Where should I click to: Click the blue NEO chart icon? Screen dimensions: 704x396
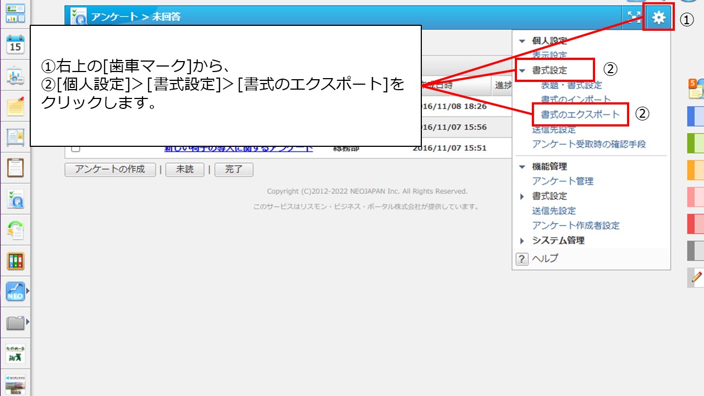[x=15, y=291]
